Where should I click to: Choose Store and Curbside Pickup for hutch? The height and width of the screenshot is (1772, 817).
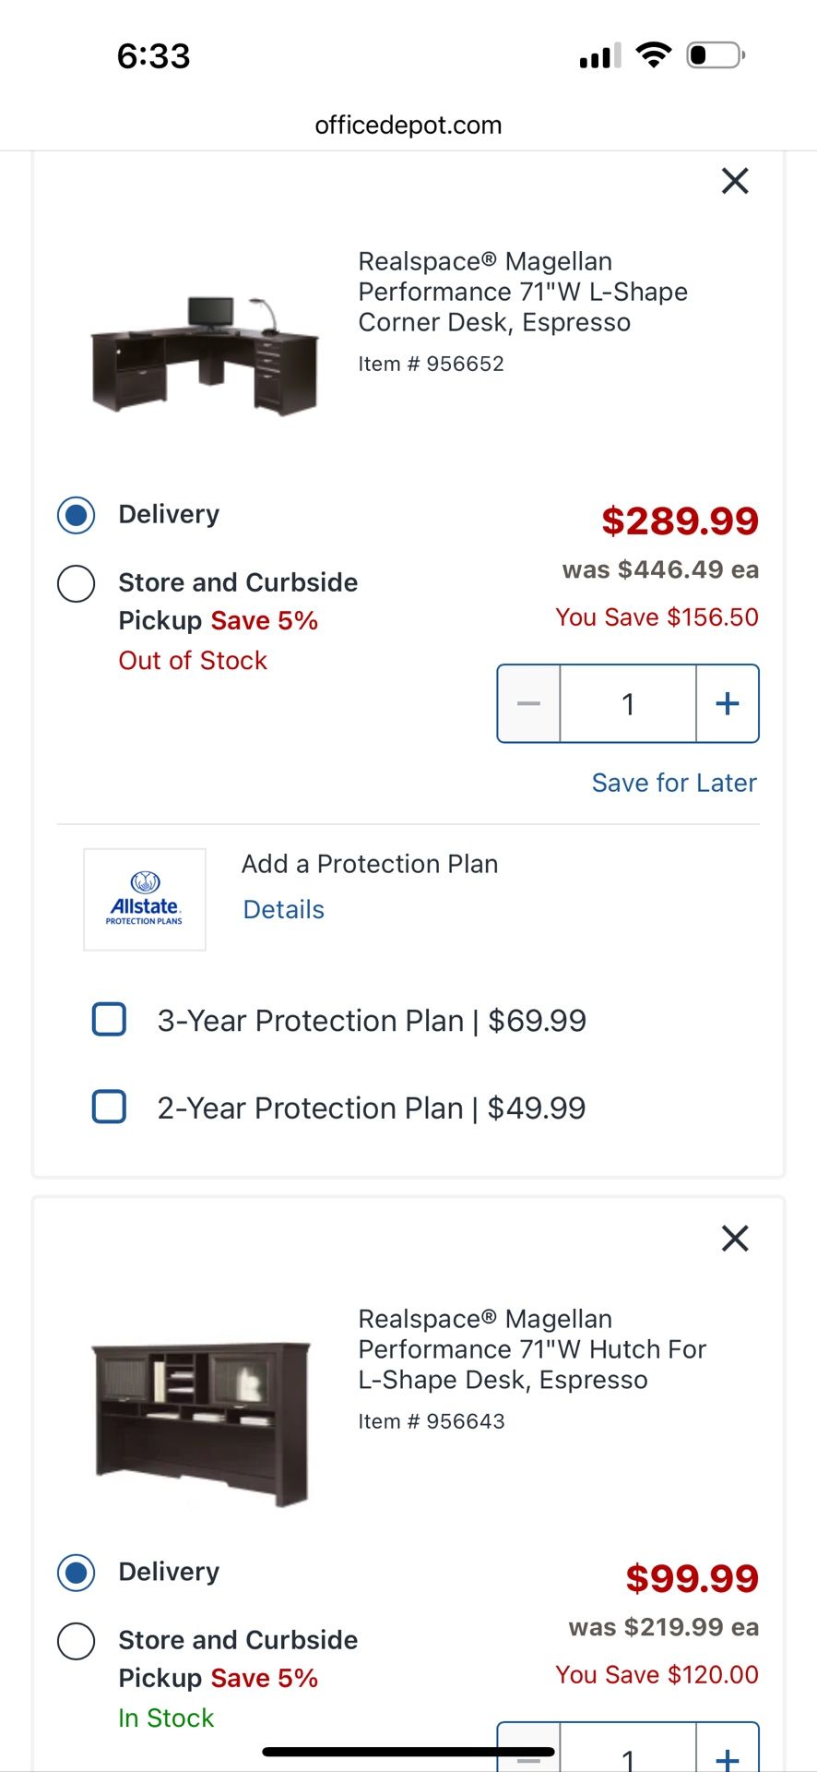click(x=77, y=1641)
